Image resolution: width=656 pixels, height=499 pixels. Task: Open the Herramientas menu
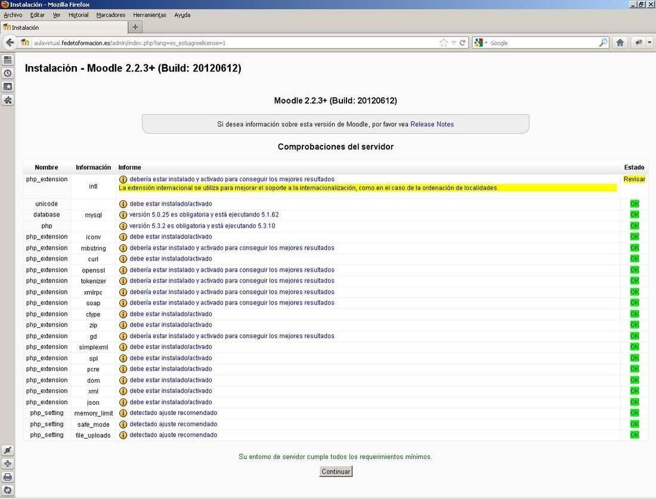click(149, 15)
